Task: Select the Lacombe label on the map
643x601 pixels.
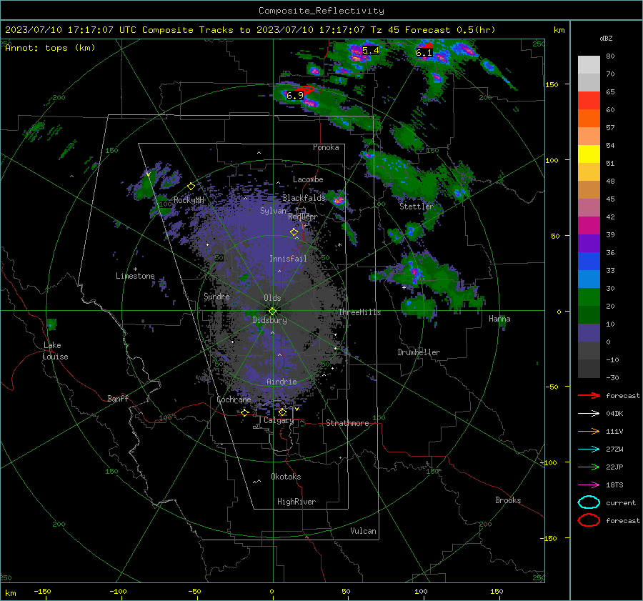Action: pos(308,179)
